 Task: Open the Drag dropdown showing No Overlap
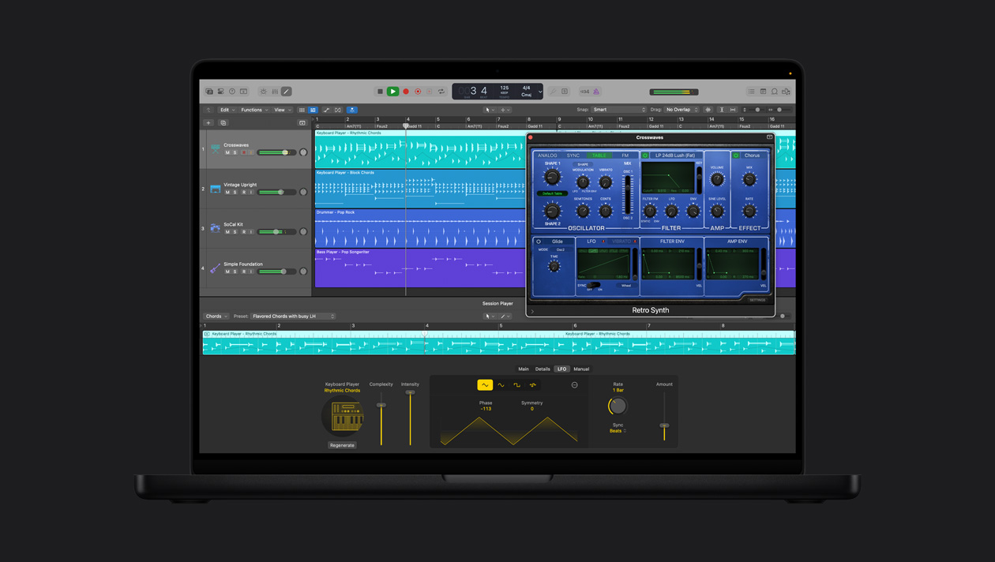coord(681,109)
